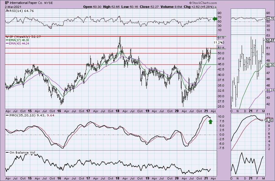Click the NYSE exchange label

(x=48, y=3)
